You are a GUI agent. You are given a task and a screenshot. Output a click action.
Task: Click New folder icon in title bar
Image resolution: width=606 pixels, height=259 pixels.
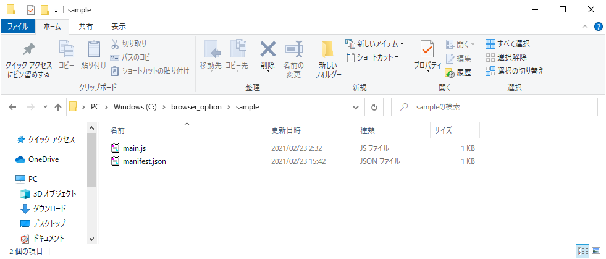point(45,10)
